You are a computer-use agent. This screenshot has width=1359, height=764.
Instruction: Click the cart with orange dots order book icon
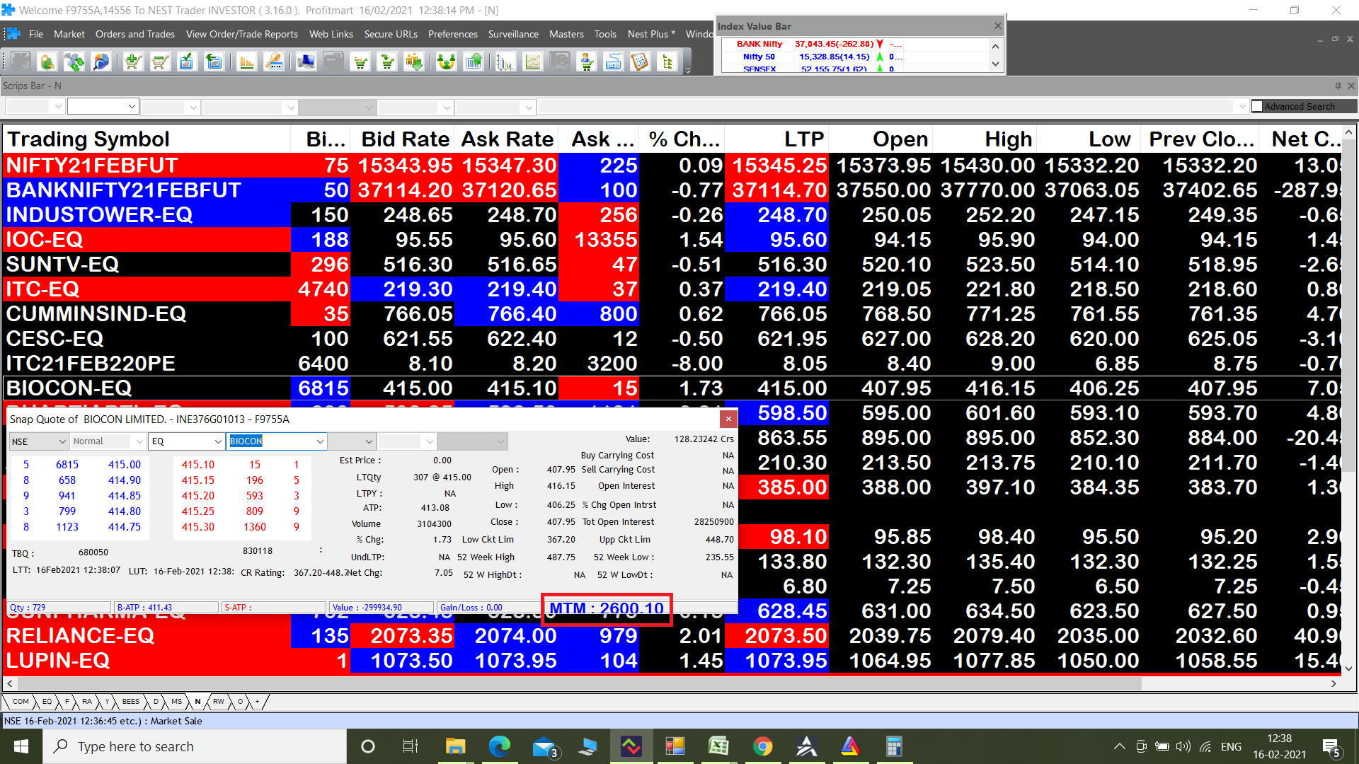click(360, 62)
